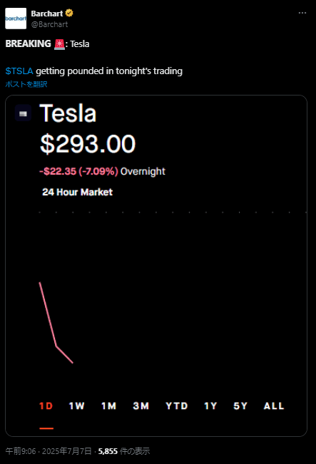The image size is (316, 464).
Task: Click the gold verified badge
Action: (69, 14)
